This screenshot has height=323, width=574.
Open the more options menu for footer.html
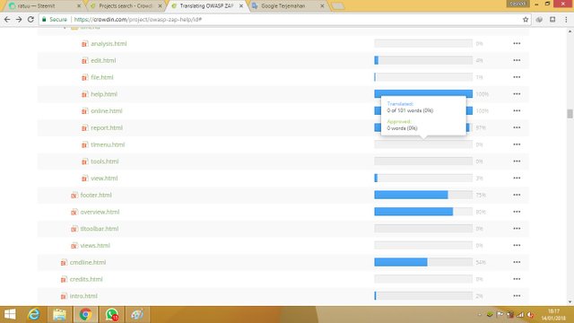517,196
